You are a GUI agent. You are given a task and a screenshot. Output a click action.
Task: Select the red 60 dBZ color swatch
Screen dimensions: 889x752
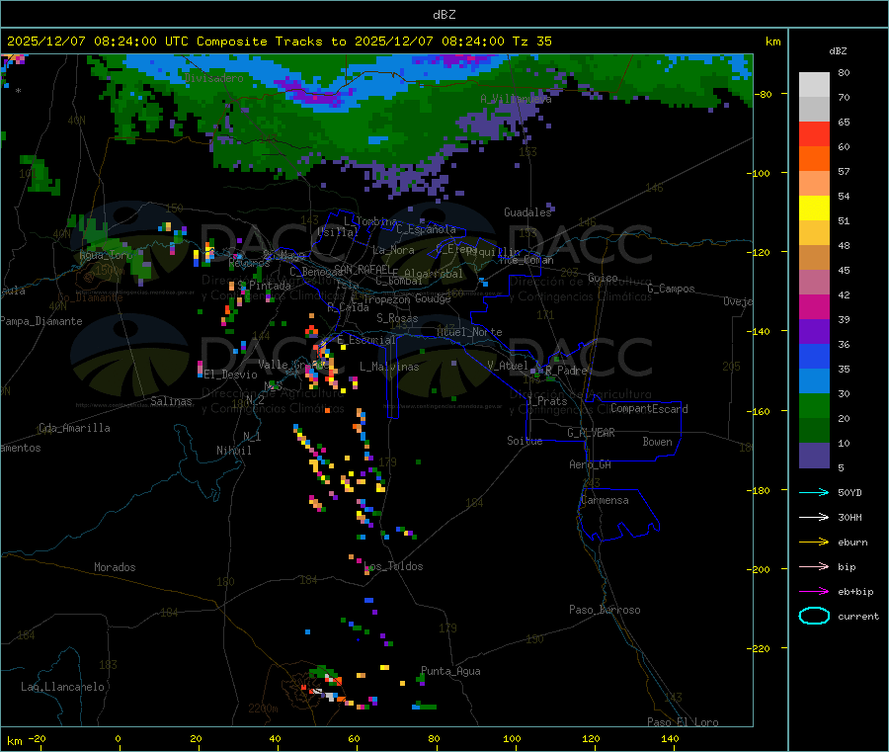point(814,134)
